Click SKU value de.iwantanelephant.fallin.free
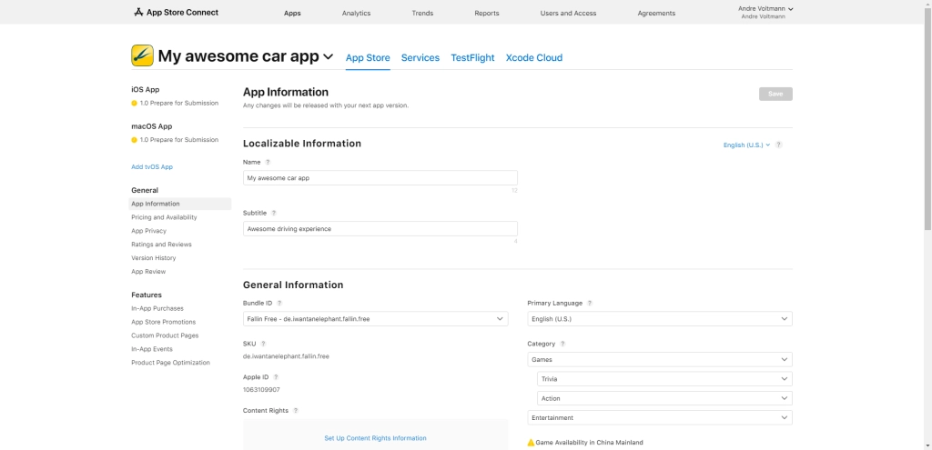This screenshot has width=932, height=450. (x=286, y=356)
